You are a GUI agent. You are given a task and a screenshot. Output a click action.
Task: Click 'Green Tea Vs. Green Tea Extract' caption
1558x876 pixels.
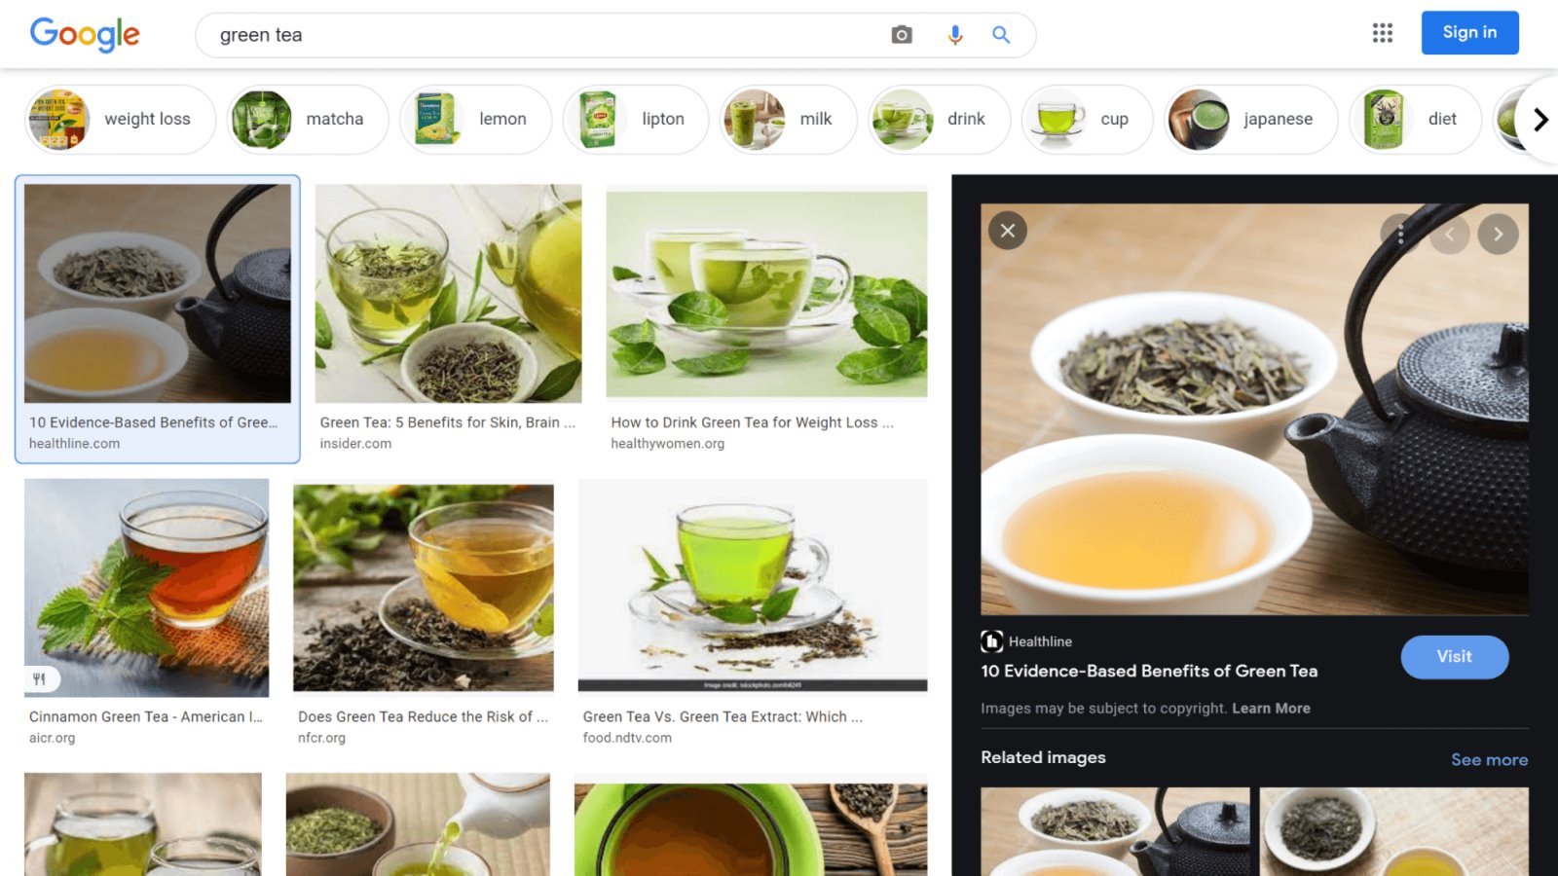pos(723,716)
